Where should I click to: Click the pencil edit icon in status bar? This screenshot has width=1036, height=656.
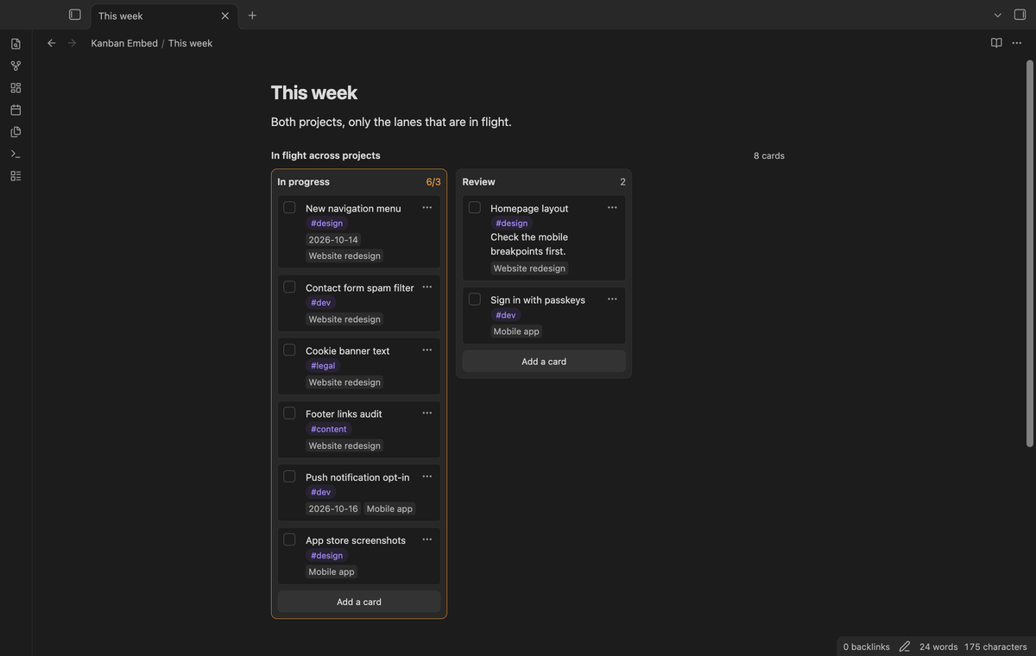pos(905,647)
